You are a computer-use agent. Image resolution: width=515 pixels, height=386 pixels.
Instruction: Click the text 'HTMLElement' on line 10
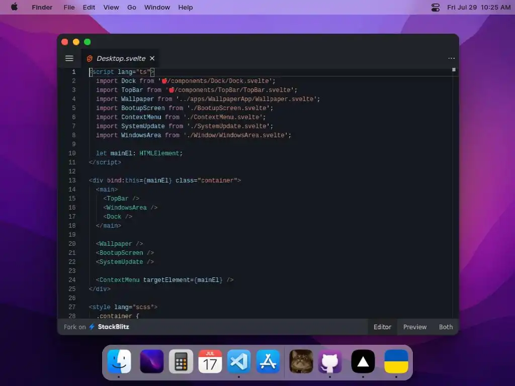(159, 153)
